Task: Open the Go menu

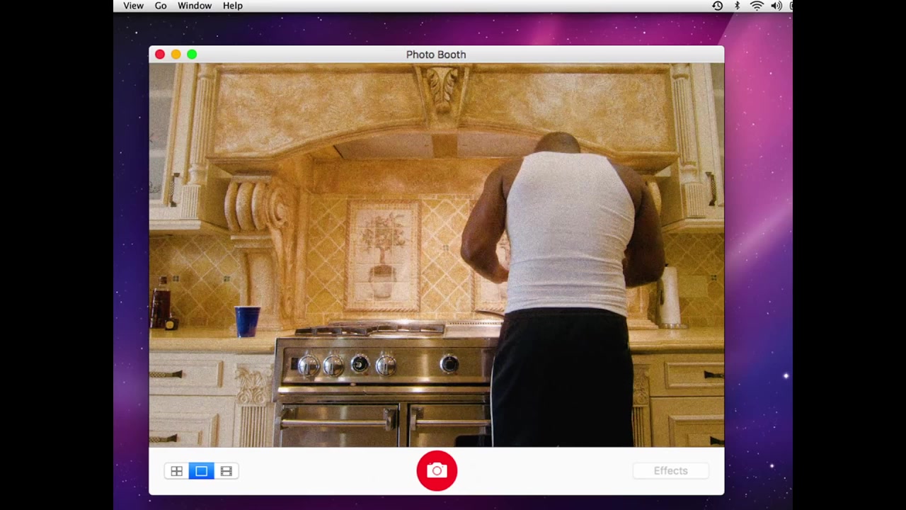Action: [161, 6]
